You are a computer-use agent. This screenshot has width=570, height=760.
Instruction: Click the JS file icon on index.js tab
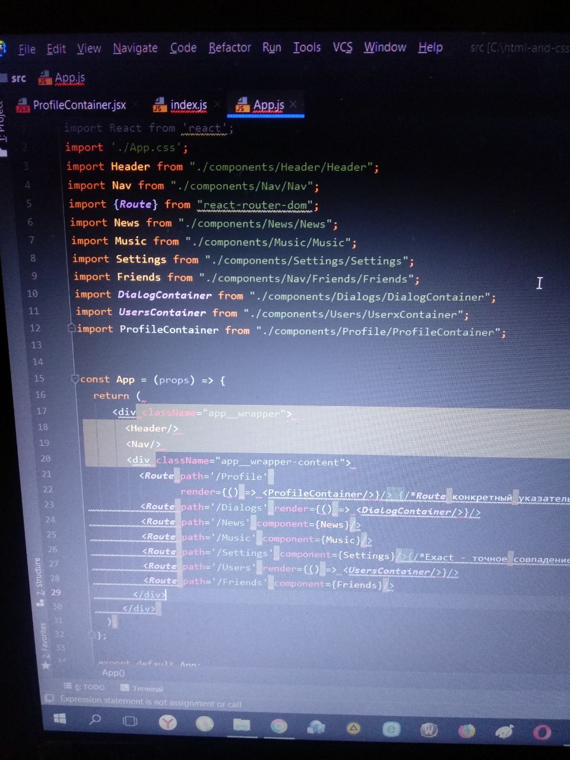(159, 105)
